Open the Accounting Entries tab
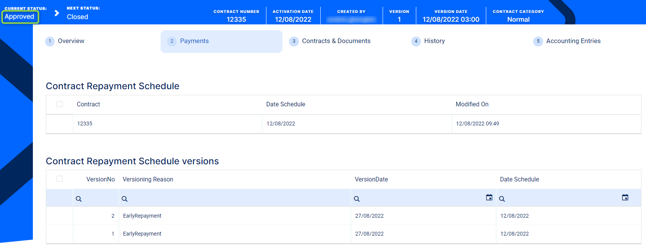Viewport: 646px width, 247px height. (x=573, y=41)
